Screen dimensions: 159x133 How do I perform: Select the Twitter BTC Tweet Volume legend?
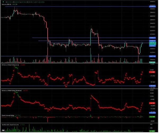click(13, 125)
